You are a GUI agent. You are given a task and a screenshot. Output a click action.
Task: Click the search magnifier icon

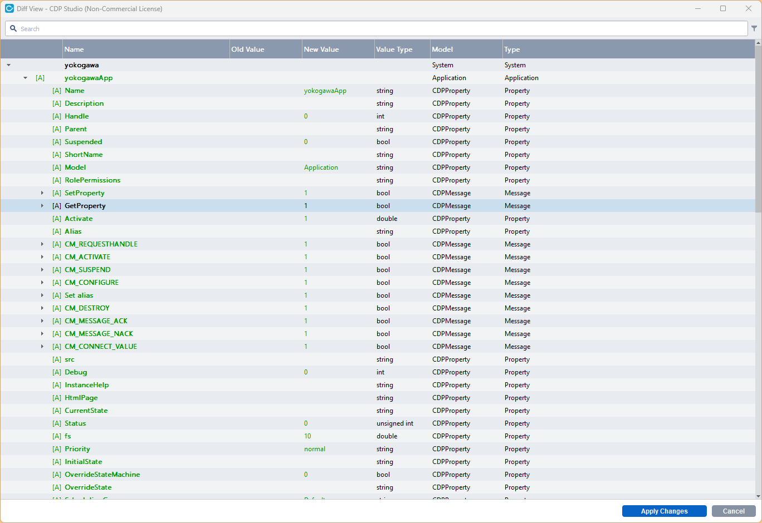point(13,28)
